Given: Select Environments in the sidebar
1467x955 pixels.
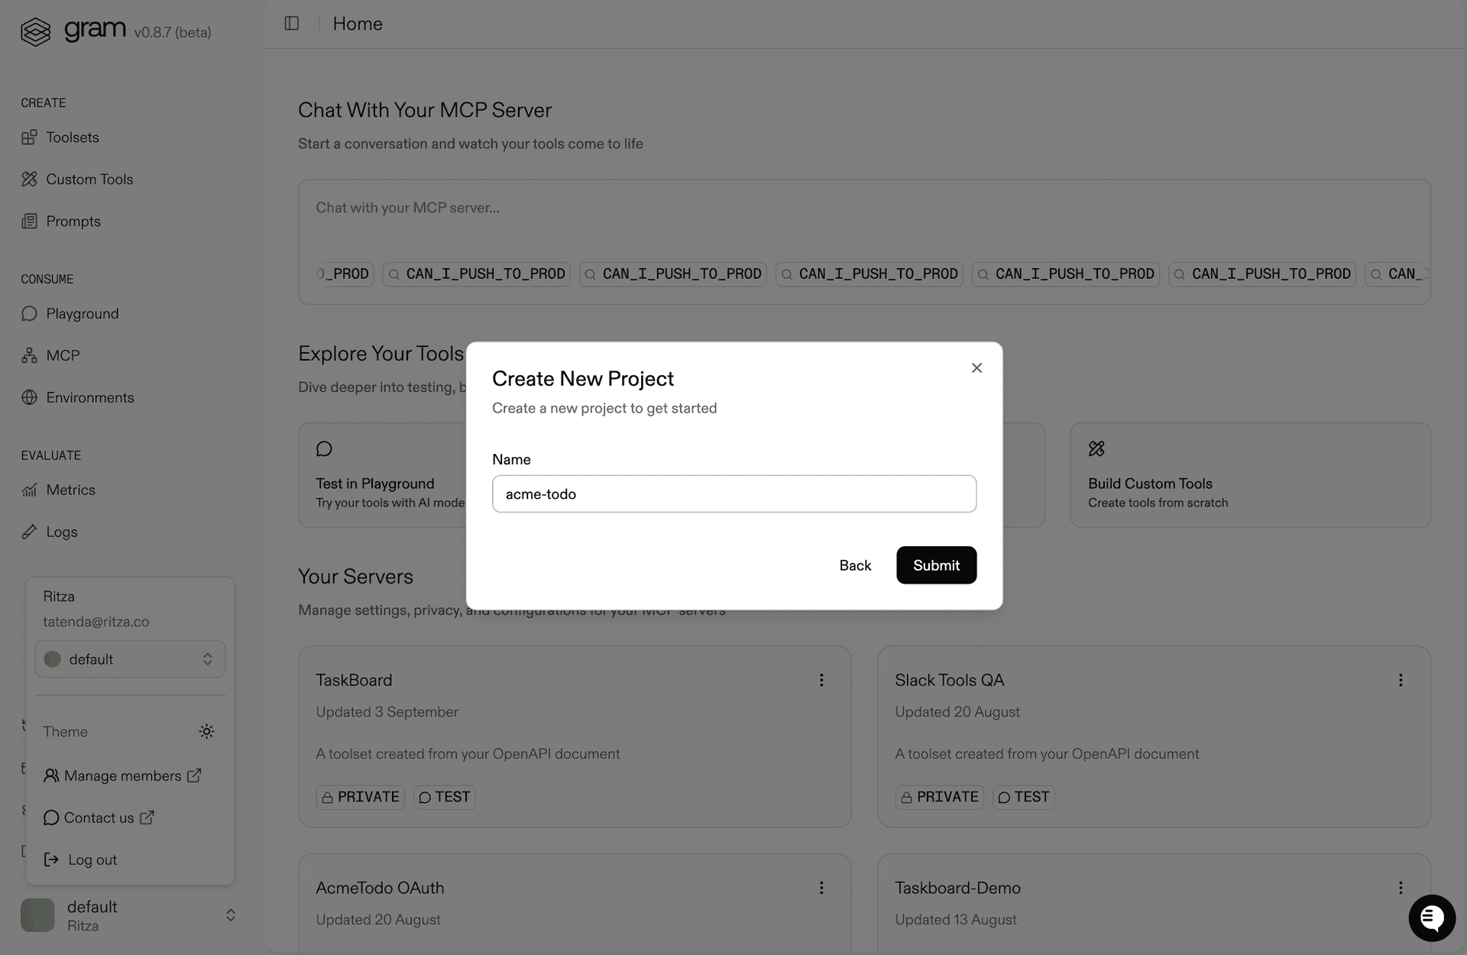Looking at the screenshot, I should [89, 397].
